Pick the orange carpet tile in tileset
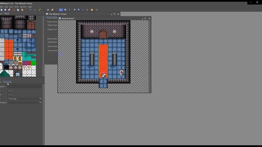262x147 pixels. click(x=9, y=50)
